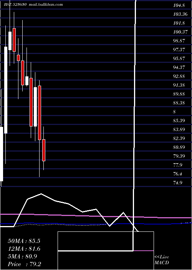Image resolution: width=192 pixels, height=270 pixels.
Task: Select the 98.87 axis value
Action: pos(179,41)
